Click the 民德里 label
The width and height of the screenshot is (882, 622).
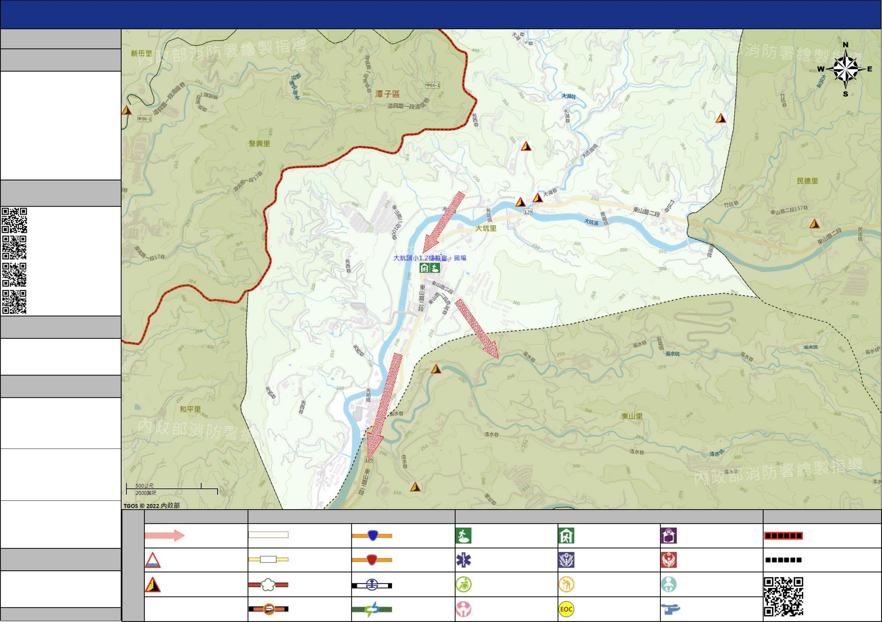coord(807,181)
